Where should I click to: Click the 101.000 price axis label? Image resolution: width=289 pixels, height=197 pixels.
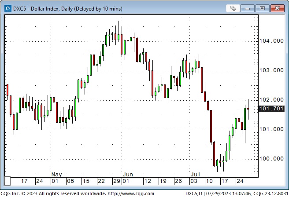[271, 129]
